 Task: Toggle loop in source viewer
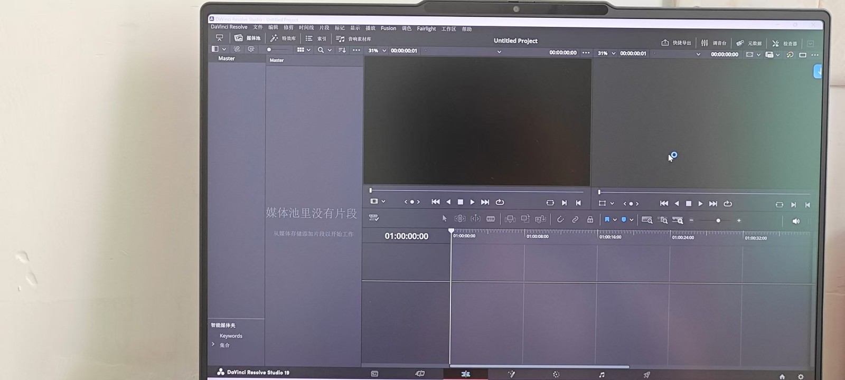[500, 202]
